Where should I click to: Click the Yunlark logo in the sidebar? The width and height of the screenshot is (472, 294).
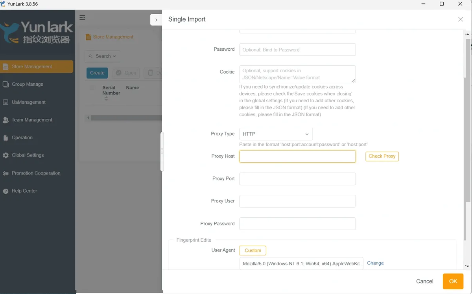(37, 33)
